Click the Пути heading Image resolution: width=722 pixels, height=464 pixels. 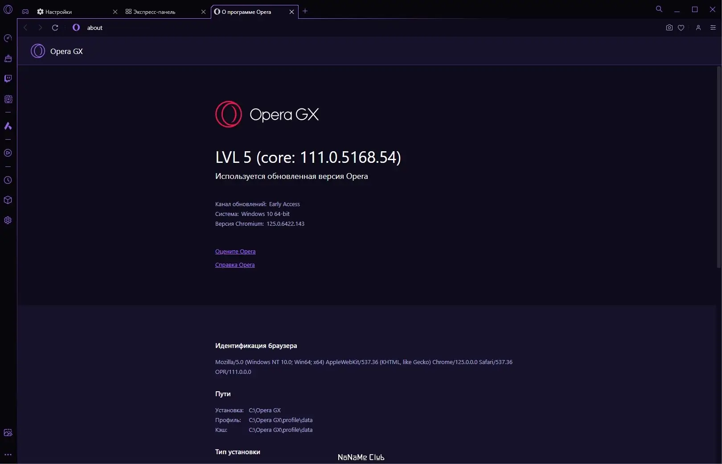[x=223, y=394]
